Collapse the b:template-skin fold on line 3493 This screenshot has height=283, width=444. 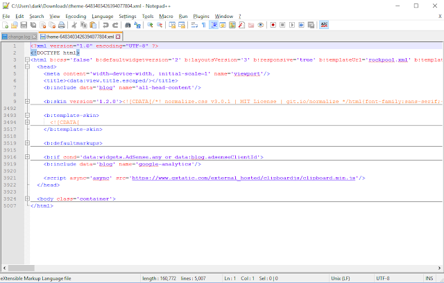[27, 116]
